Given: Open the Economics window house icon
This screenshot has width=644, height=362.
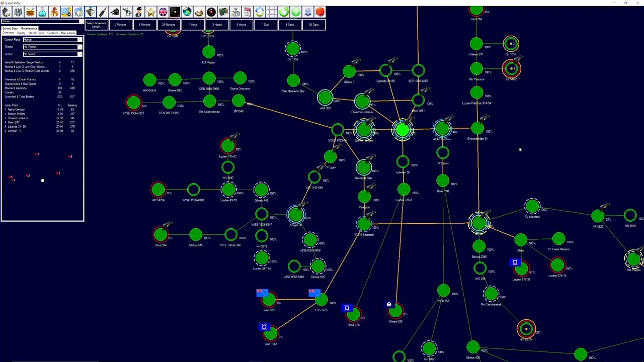Looking at the screenshot, I should coord(6,12).
